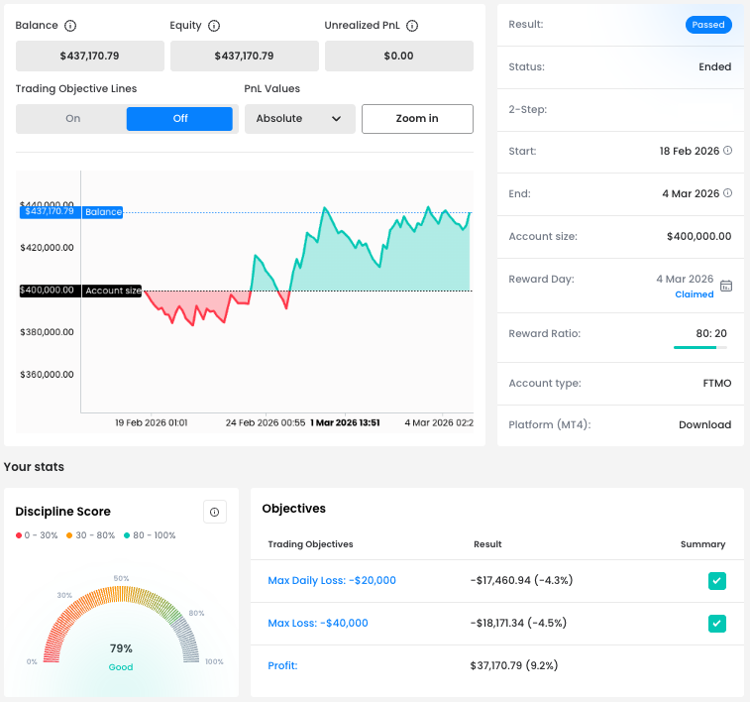Screen dimensions: 750x702
Task: Click the Max Loss summary checkbox
Action: click(x=717, y=624)
